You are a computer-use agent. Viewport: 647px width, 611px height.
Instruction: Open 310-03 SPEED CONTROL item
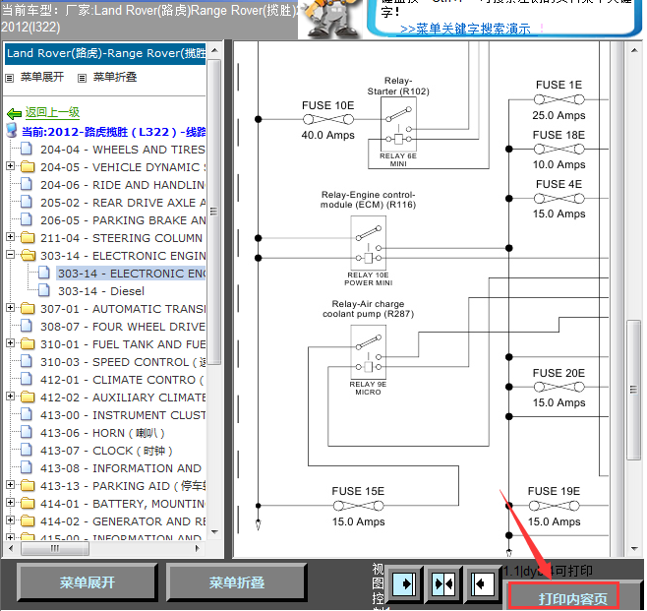coord(123,362)
